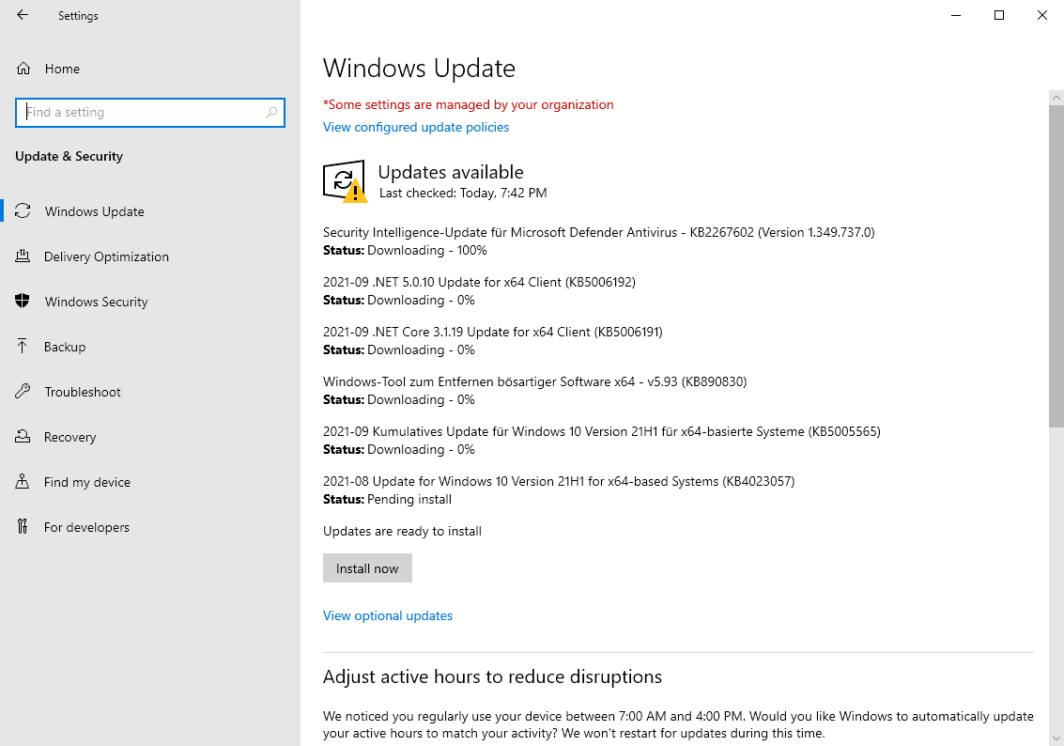The height and width of the screenshot is (746, 1064).
Task: Minimize the Settings window
Action: click(955, 15)
